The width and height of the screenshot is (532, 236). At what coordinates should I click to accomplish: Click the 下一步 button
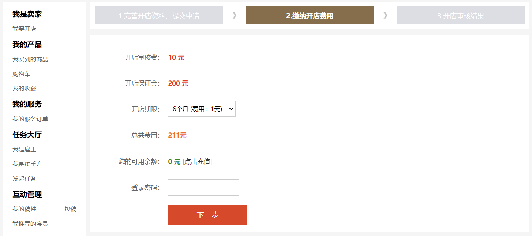207,215
